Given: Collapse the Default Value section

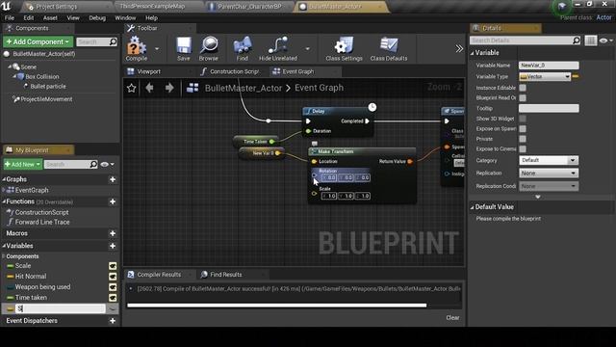Looking at the screenshot, I should (473, 207).
